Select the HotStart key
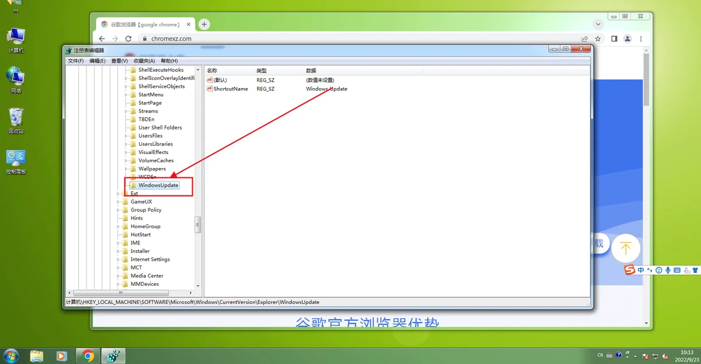Screen dimensions: 701x364 coord(141,235)
